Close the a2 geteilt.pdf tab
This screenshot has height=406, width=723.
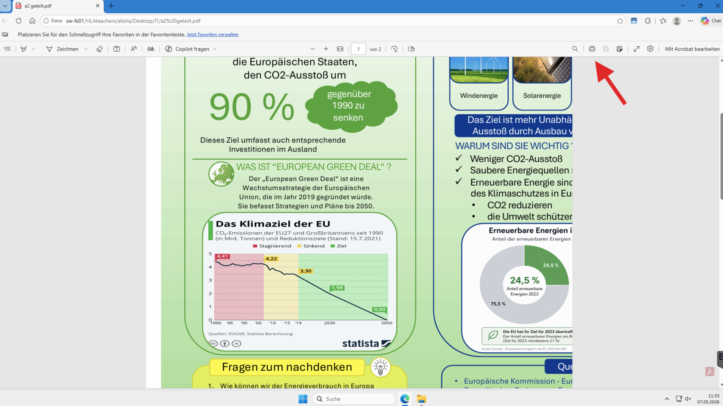pos(97,6)
